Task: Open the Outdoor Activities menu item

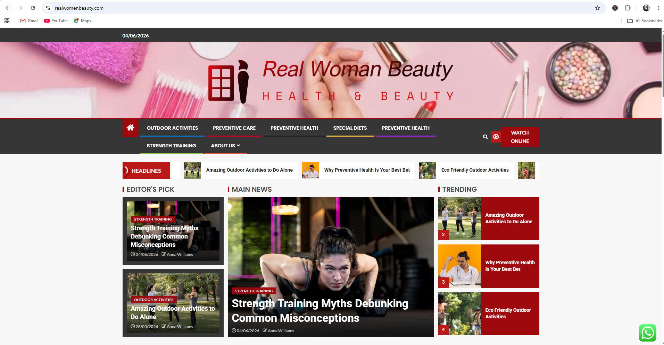Action: [172, 128]
